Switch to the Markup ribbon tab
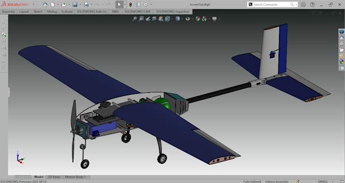 coord(52,12)
